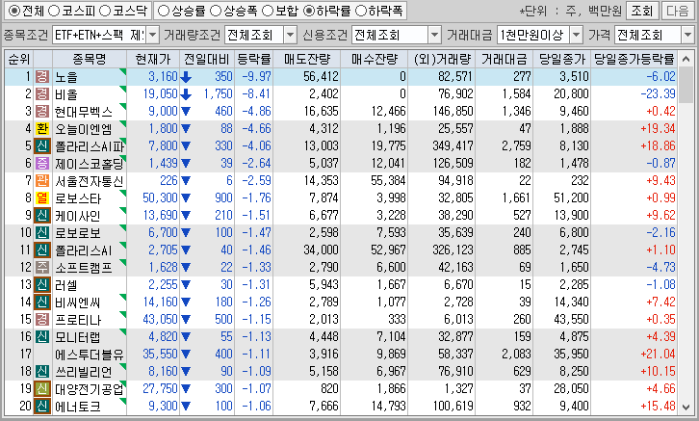Click the 신 badge on 로보로보 row

42,233
